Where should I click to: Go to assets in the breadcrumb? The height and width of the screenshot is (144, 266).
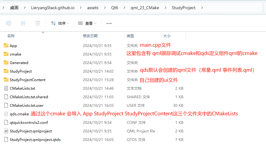(93, 8)
